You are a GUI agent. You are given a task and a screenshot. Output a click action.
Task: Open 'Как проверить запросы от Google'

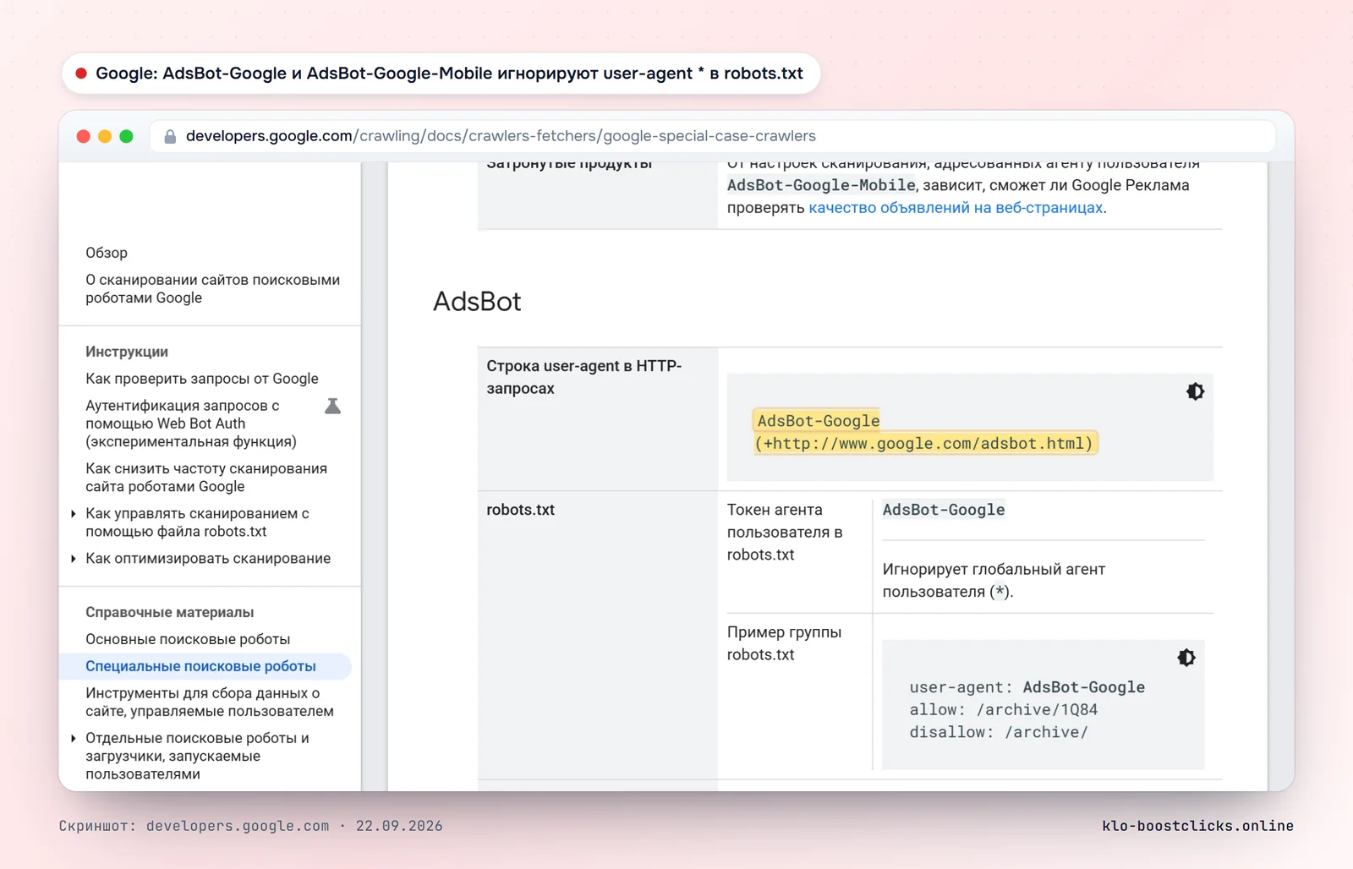tap(202, 379)
